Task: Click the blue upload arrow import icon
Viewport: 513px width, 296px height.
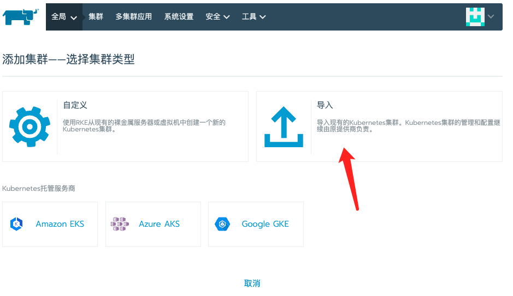Action: click(284, 126)
